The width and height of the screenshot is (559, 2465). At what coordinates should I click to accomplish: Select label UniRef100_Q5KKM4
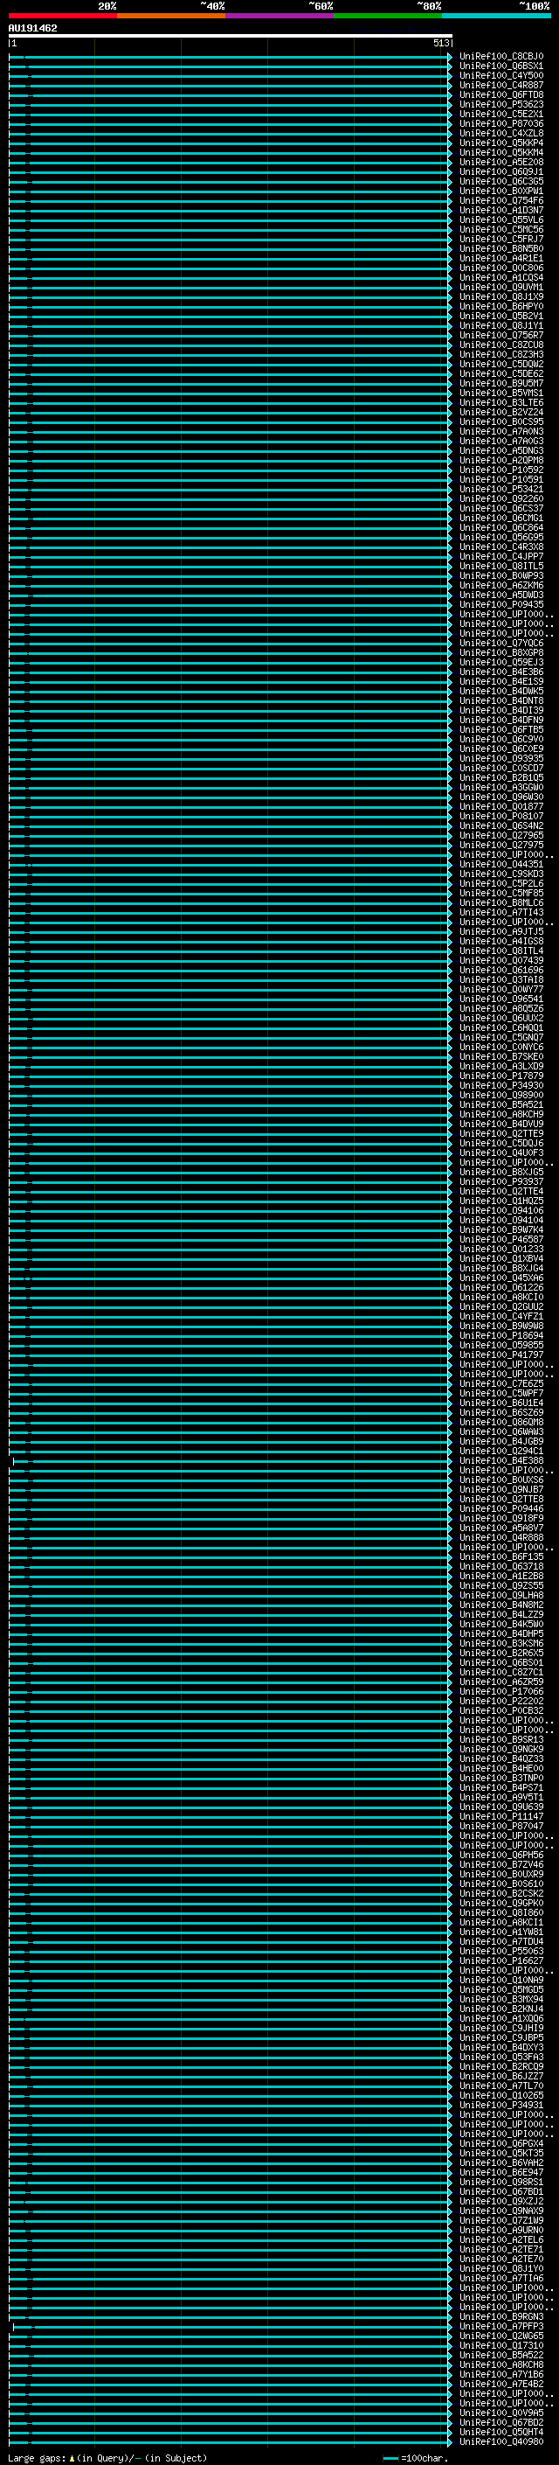(500, 152)
